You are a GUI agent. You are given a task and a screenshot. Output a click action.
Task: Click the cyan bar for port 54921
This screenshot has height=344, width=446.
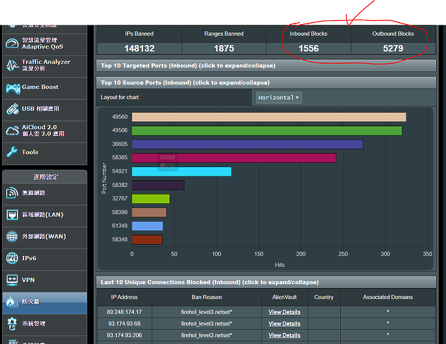181,171
